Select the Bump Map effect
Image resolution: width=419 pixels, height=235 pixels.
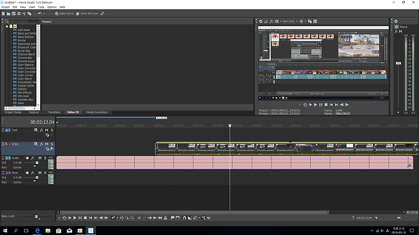tap(24, 51)
